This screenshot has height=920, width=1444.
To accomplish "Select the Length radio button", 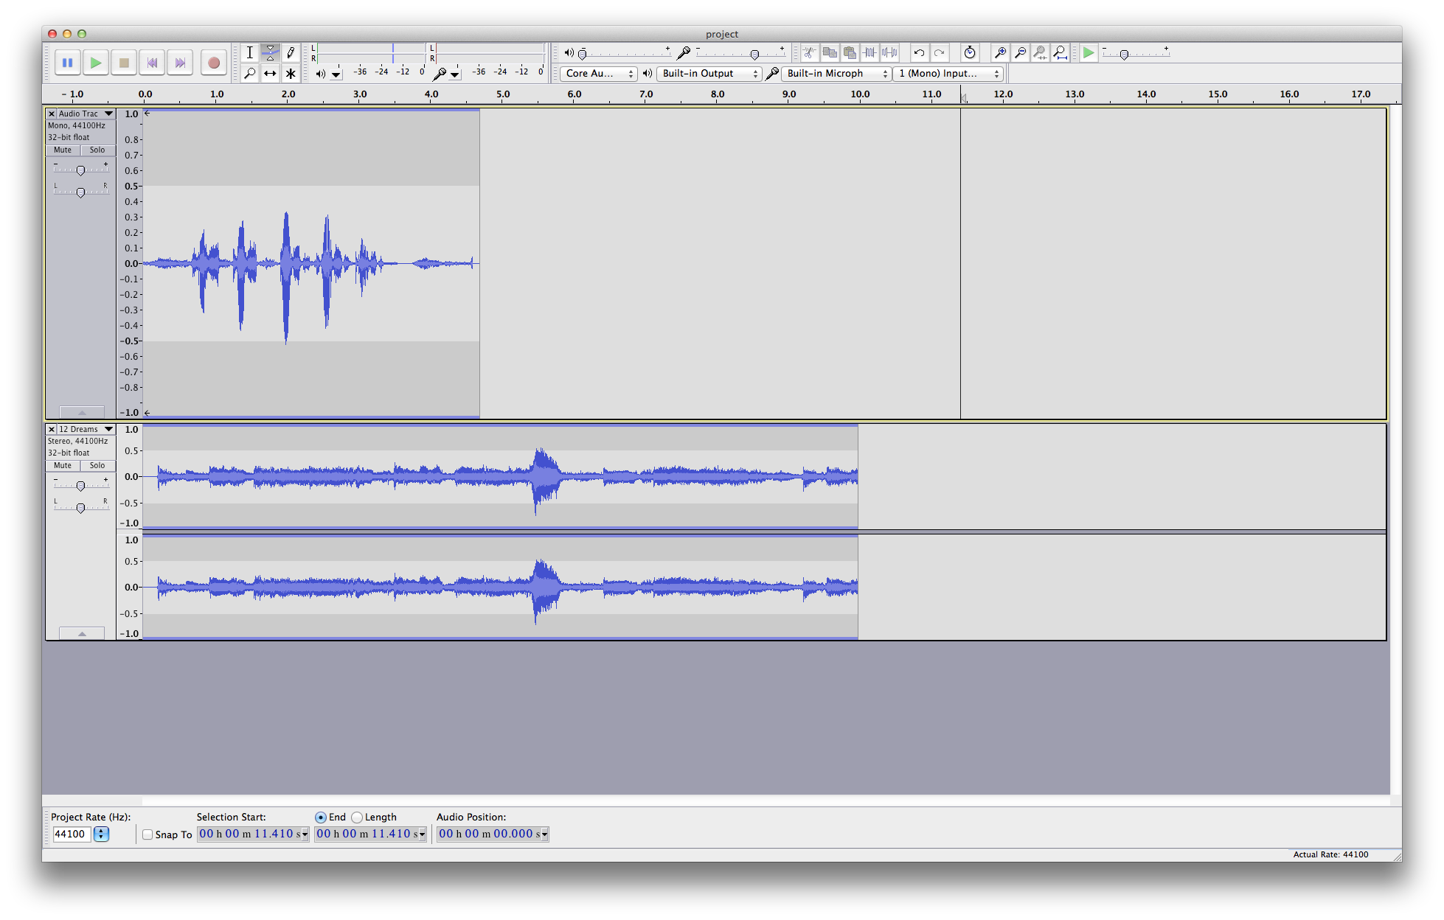I will click(x=358, y=817).
